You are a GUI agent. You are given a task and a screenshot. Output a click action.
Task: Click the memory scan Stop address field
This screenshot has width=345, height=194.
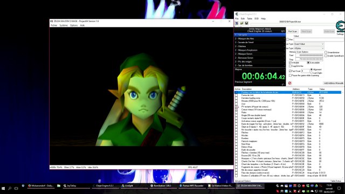point(309,59)
